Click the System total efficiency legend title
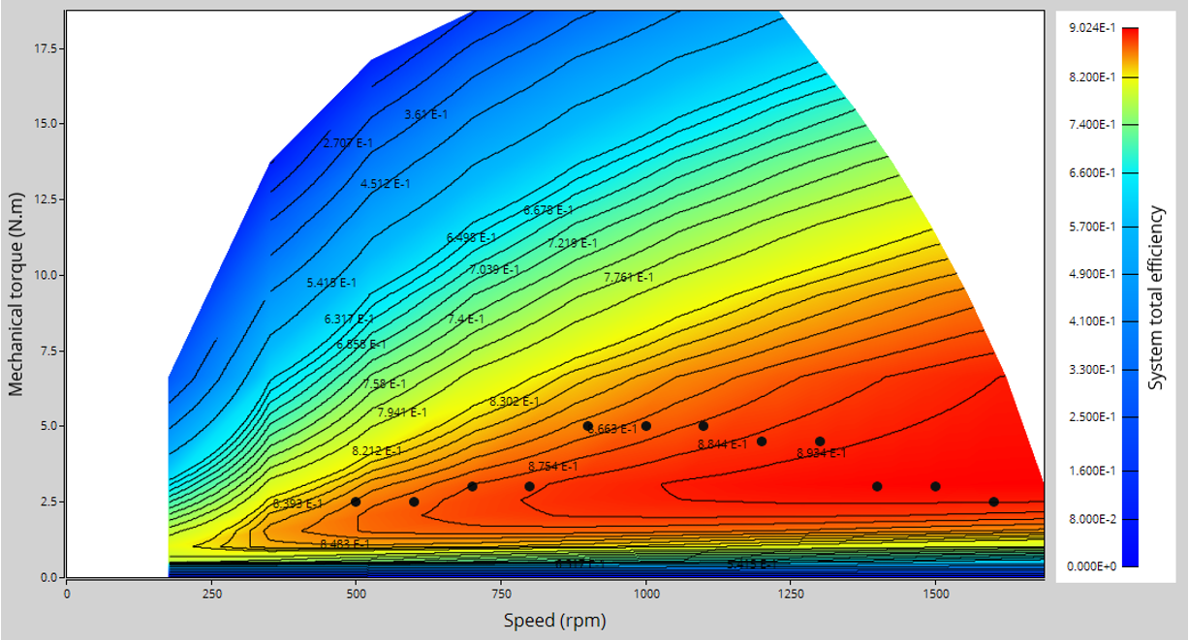 coord(1156,298)
